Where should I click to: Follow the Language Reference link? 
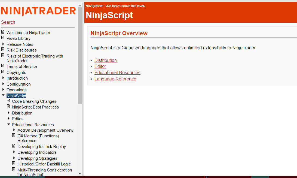click(x=115, y=79)
